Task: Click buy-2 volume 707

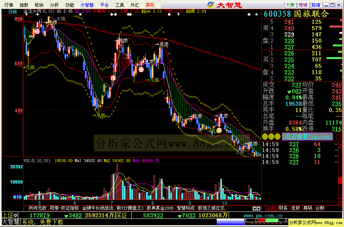Action: (317, 60)
